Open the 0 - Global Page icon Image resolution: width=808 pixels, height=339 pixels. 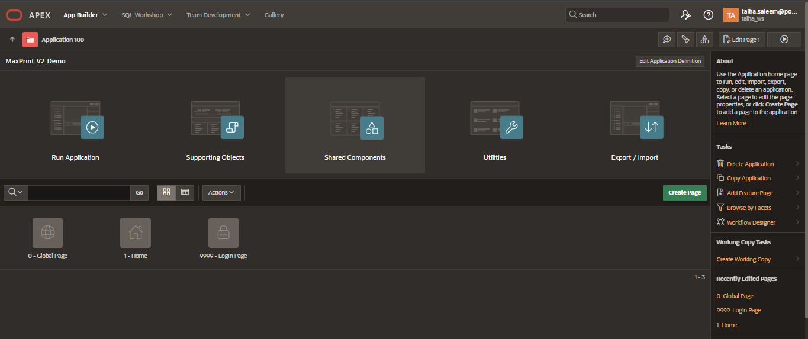pos(47,233)
